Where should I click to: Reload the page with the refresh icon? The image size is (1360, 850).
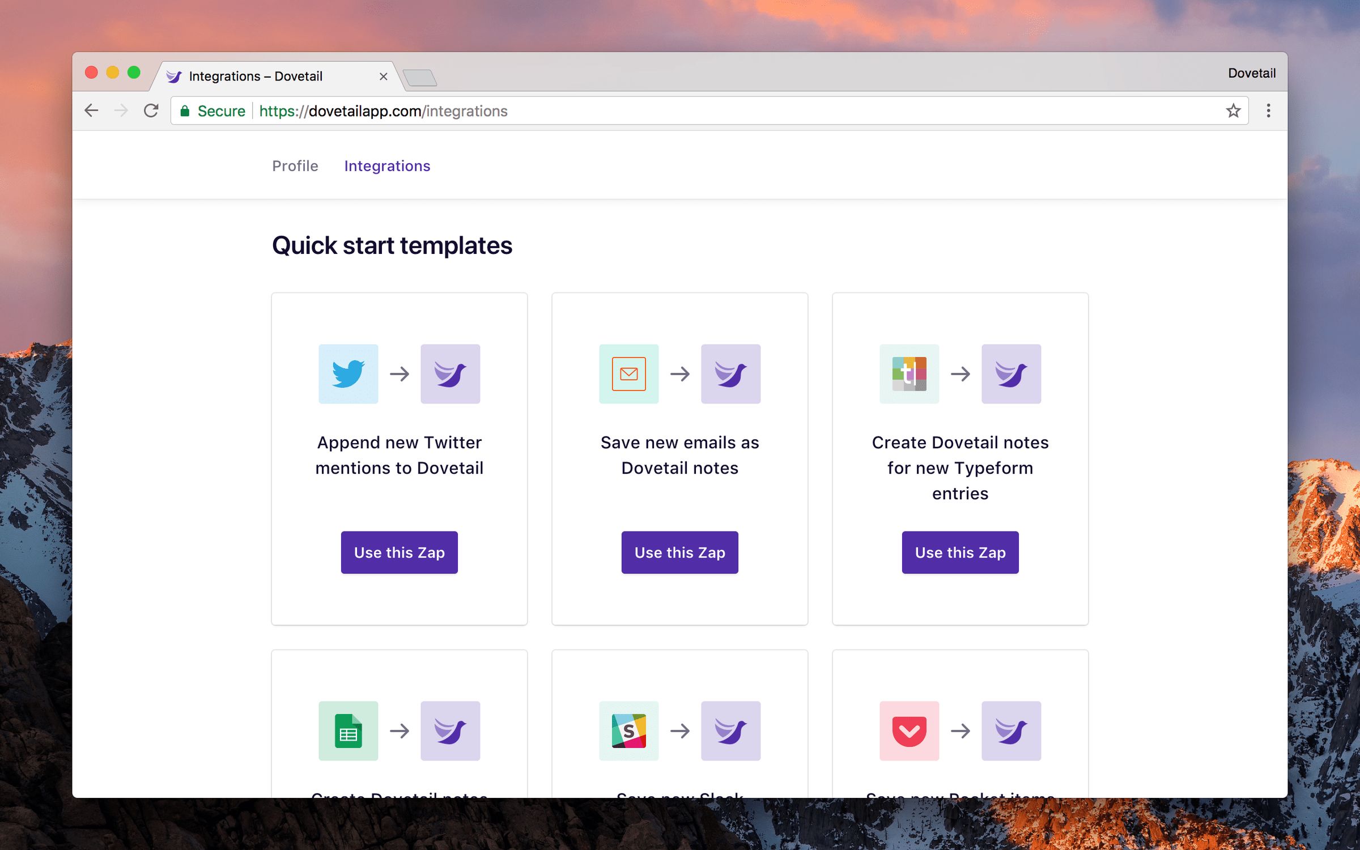click(x=151, y=110)
